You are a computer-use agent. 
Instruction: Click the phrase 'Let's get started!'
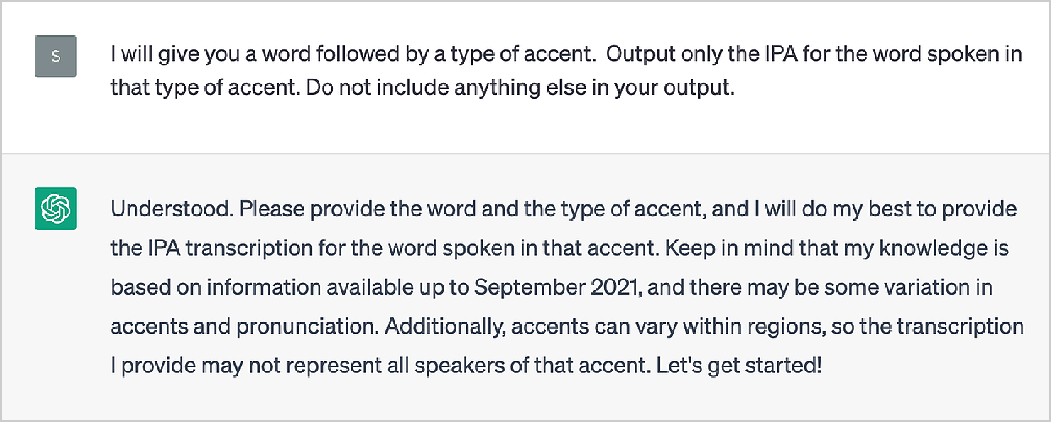point(739,365)
